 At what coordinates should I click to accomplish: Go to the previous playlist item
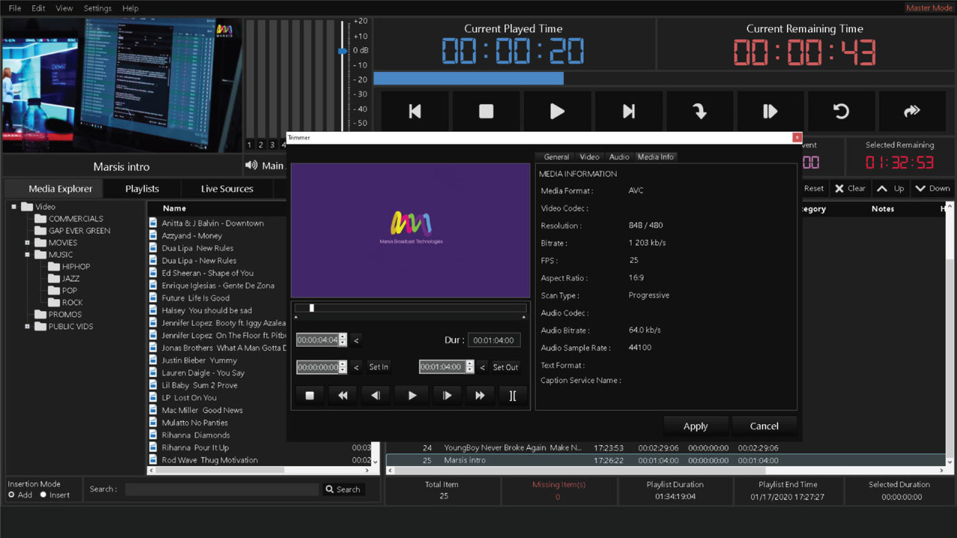click(414, 111)
